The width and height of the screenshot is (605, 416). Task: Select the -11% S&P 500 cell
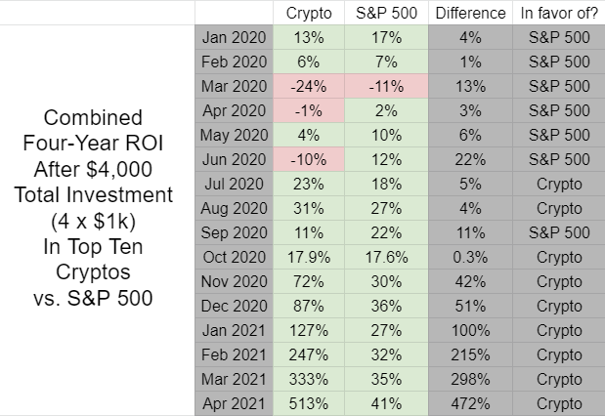386,86
